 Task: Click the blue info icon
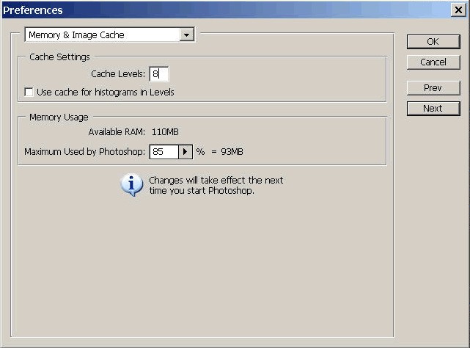(x=131, y=184)
